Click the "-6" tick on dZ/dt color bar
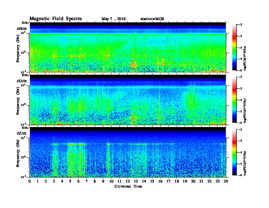Screen dimensions: 269x208 click(240, 175)
